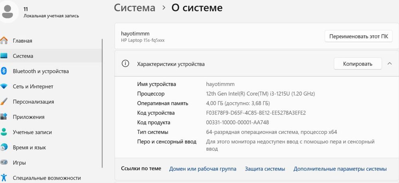Click the Имя устройства label
This screenshot has height=183, width=399.
(156, 84)
